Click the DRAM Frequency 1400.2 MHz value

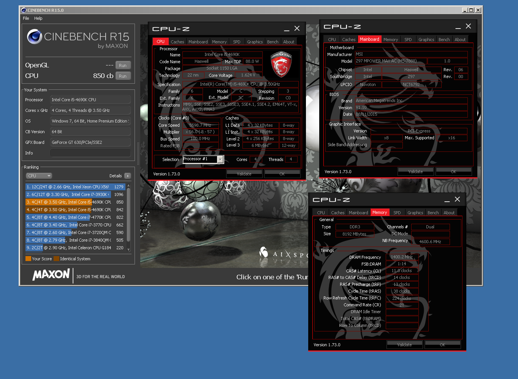[402, 257]
